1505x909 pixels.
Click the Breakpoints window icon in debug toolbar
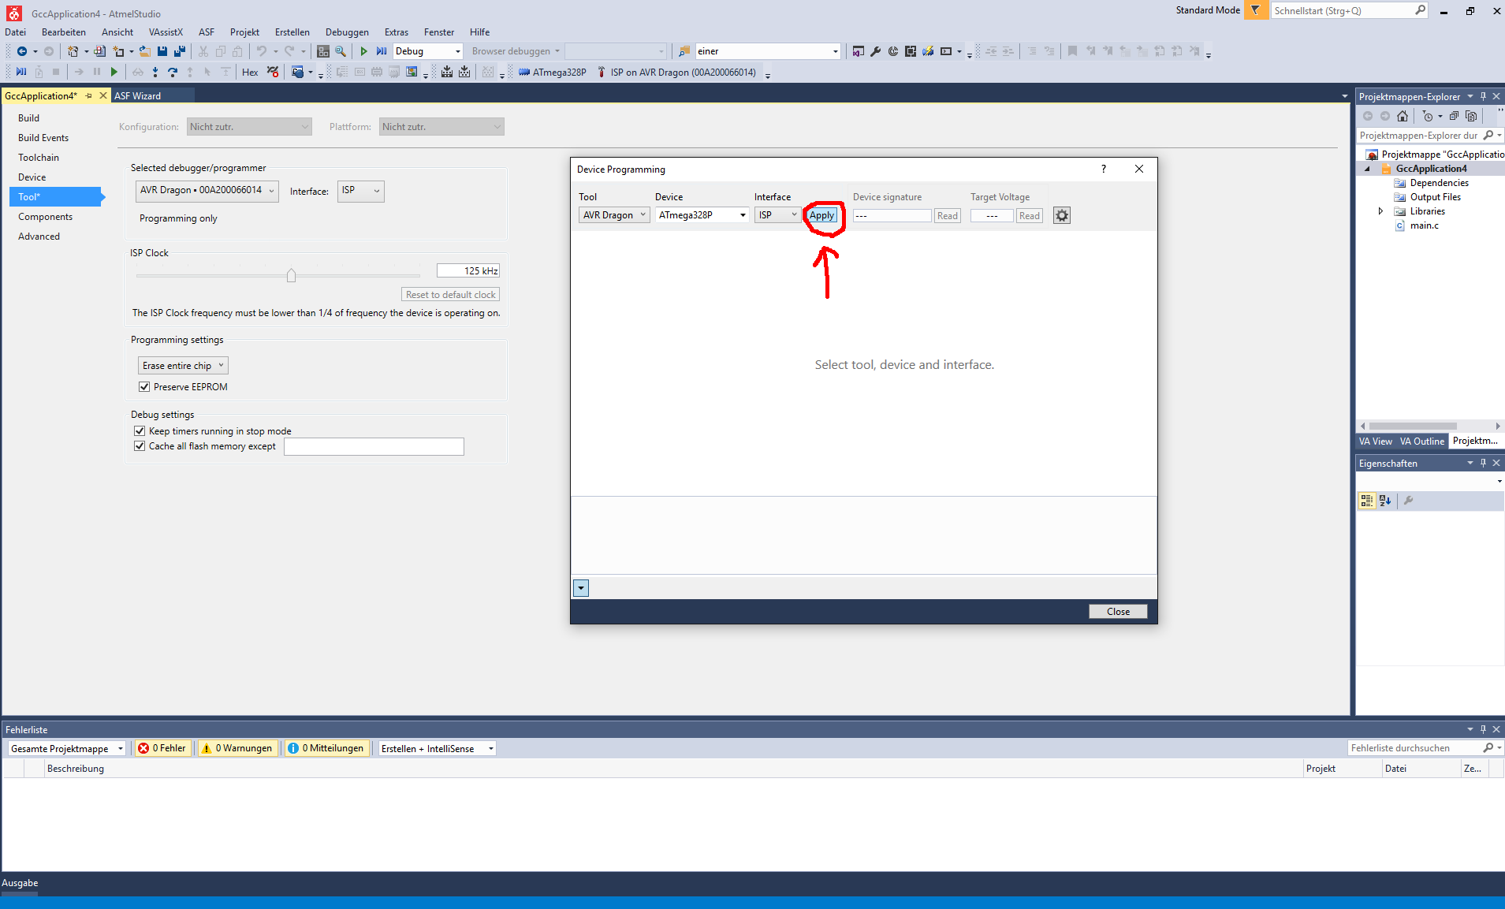click(x=298, y=73)
